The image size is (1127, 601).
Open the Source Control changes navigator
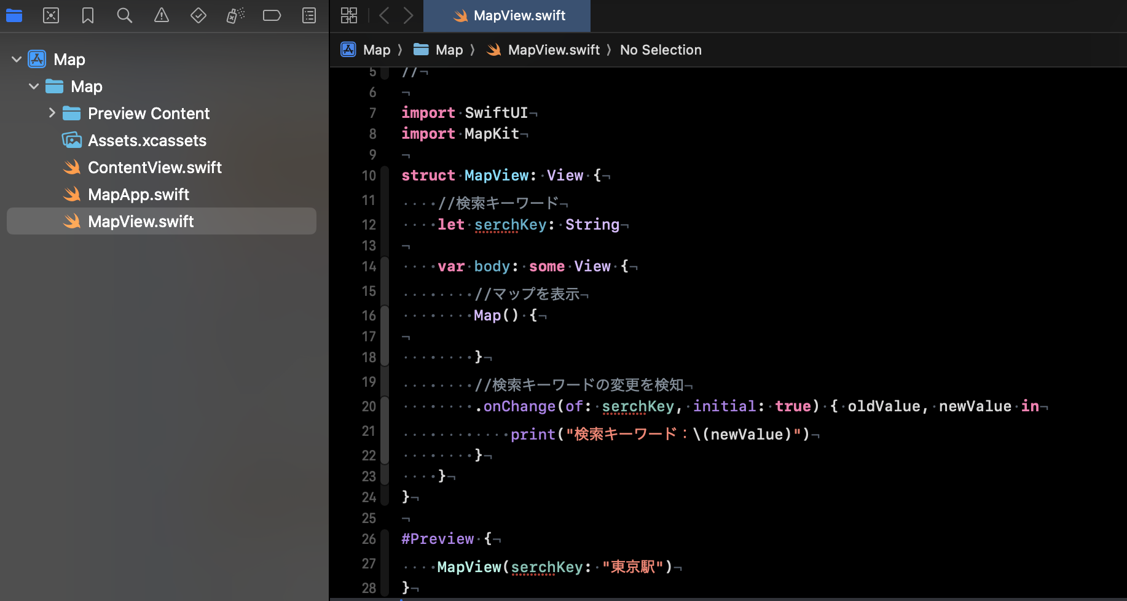(51, 16)
